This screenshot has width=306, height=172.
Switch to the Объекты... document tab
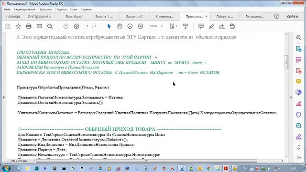224,17
